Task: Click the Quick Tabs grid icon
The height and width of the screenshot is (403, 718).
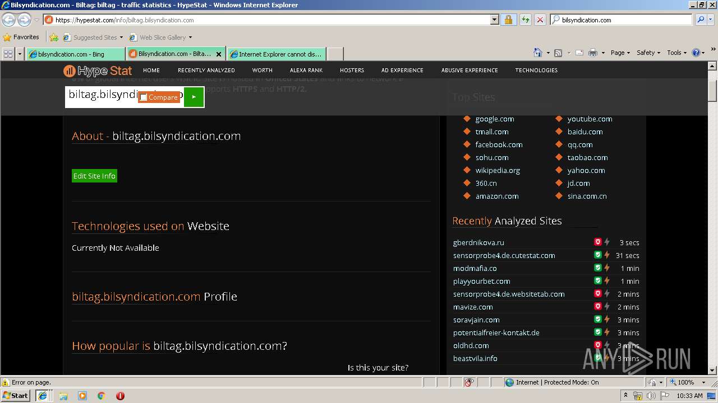Action: click(x=8, y=54)
